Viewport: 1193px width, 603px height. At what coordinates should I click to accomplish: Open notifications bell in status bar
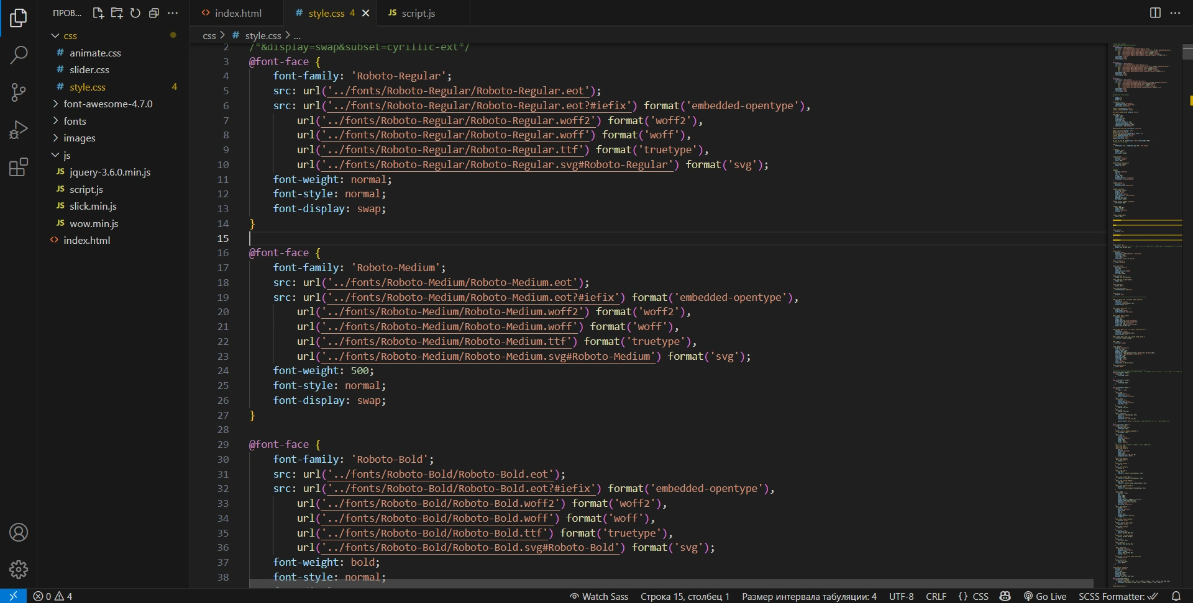click(x=1176, y=596)
